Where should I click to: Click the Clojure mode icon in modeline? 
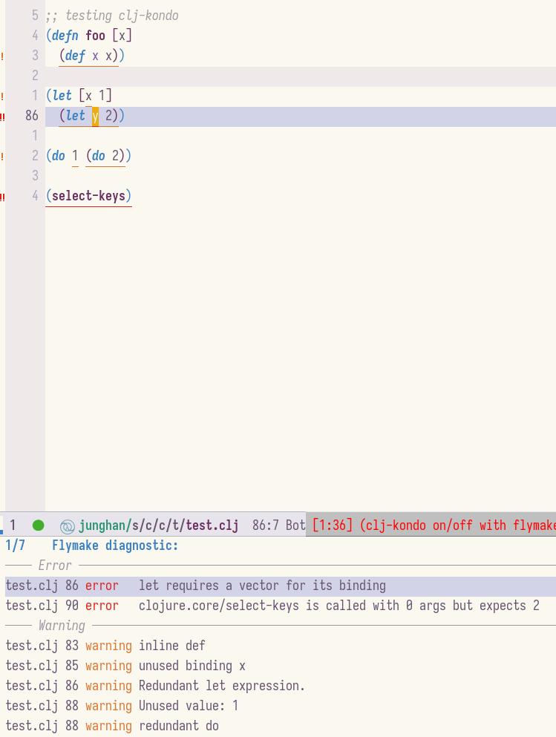(x=68, y=526)
